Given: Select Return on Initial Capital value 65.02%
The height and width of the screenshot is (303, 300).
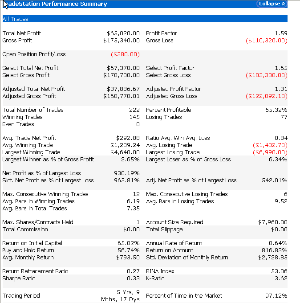Looking at the screenshot, I should [x=128, y=243].
